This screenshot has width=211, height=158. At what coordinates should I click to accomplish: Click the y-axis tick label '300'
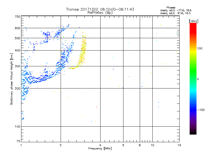pyautogui.click(x=17, y=66)
